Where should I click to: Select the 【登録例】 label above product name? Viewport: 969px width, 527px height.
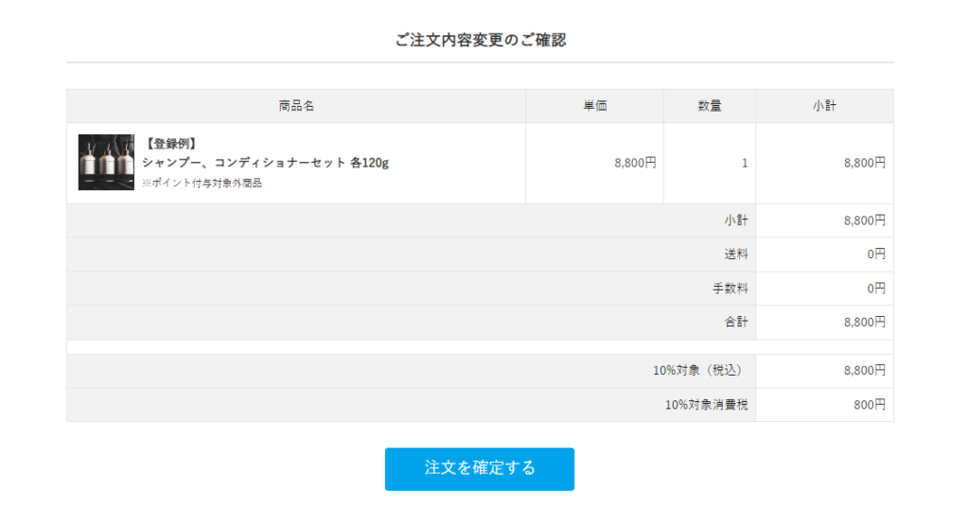click(170, 144)
